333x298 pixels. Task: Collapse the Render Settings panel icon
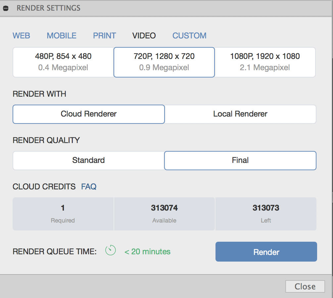pos(5,8)
